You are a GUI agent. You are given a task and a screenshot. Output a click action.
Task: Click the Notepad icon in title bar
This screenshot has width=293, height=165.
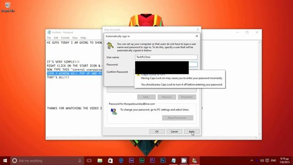[x=49, y=32]
